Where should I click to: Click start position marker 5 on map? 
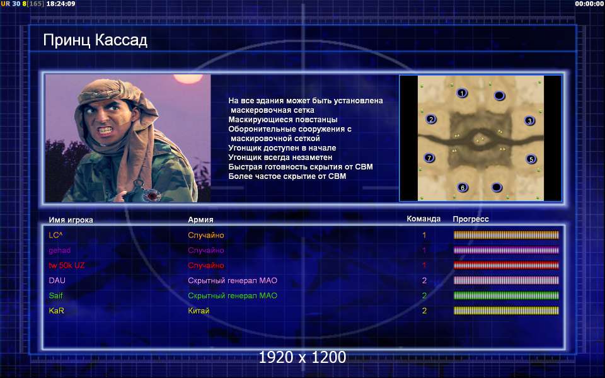pos(531,159)
